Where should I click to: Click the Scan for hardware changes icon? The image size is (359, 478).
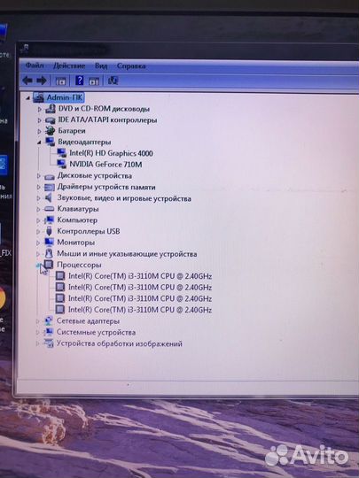tap(113, 81)
